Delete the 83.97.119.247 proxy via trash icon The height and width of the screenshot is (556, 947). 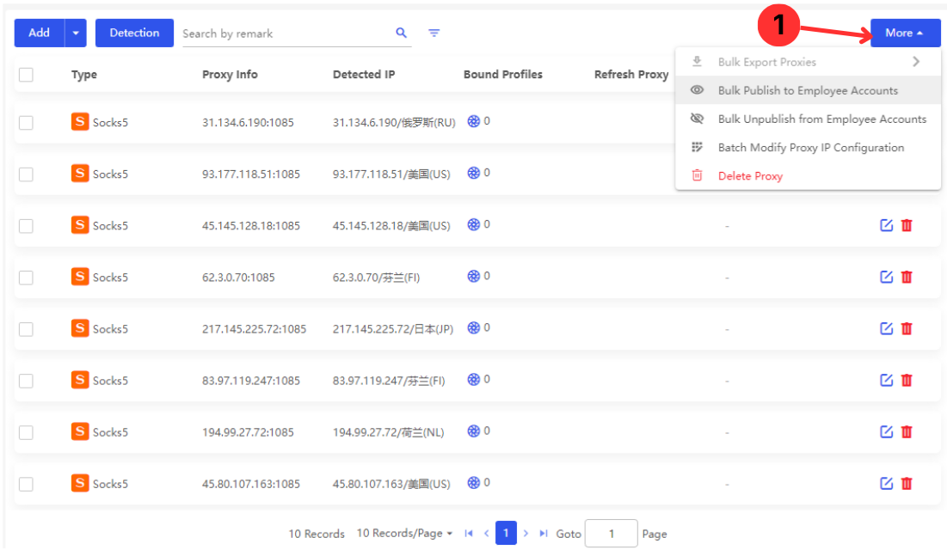click(907, 381)
